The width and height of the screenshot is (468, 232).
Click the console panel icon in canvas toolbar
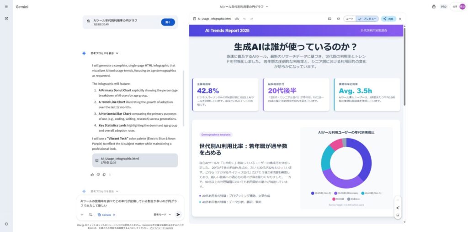330,19
